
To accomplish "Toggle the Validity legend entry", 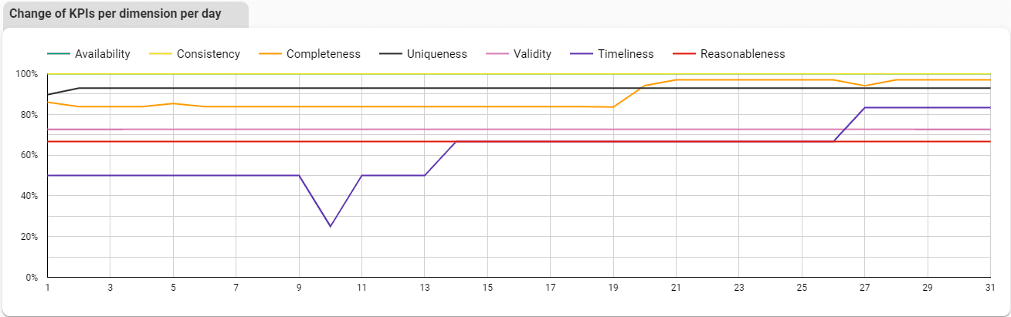I will [x=518, y=54].
